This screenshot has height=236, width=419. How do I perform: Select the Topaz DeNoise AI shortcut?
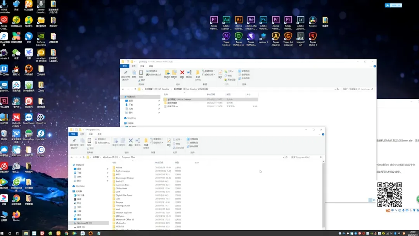(x=239, y=37)
